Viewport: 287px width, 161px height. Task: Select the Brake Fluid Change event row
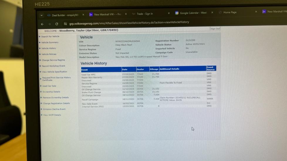(148, 92)
